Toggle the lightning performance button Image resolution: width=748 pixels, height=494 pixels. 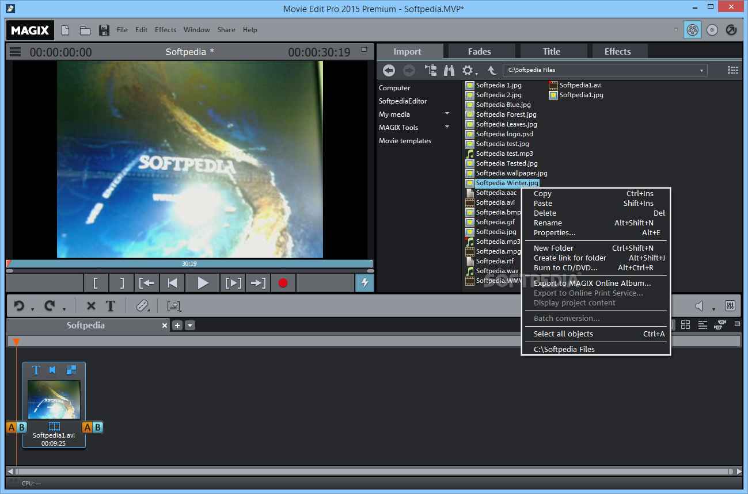[364, 283]
